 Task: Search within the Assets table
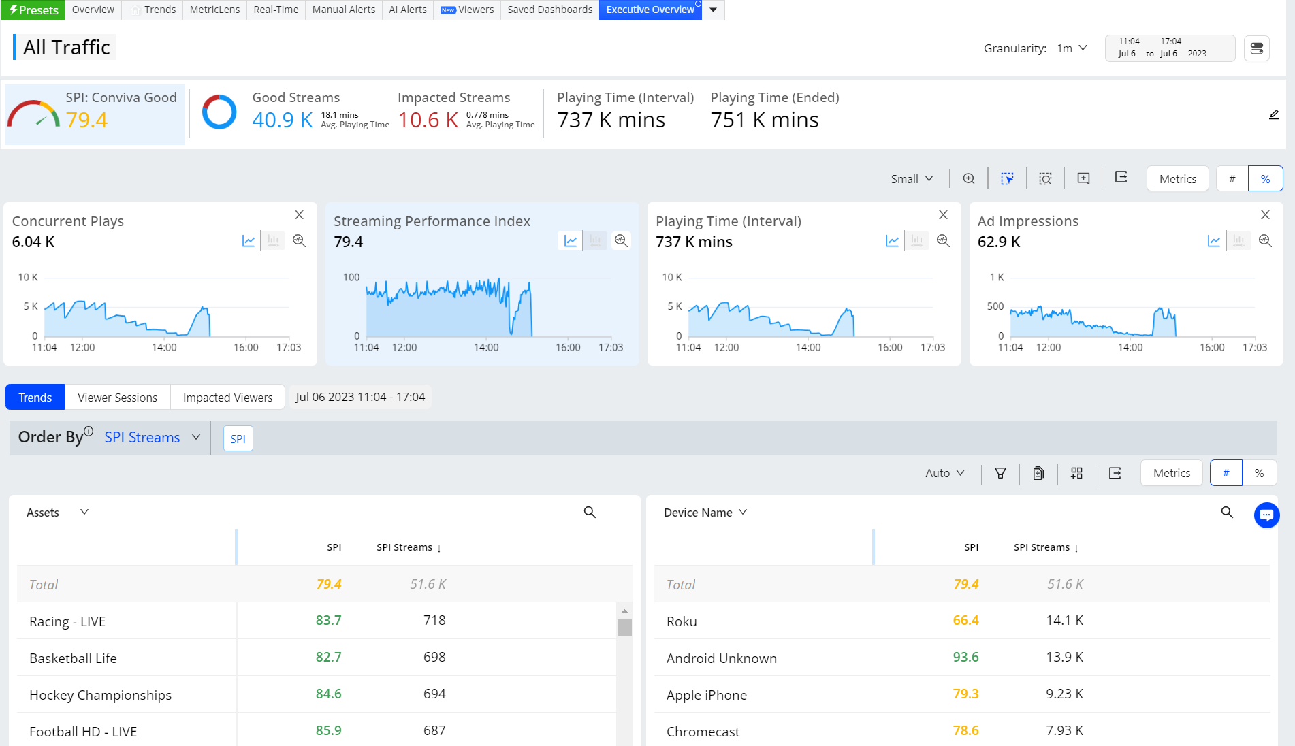pyautogui.click(x=590, y=513)
